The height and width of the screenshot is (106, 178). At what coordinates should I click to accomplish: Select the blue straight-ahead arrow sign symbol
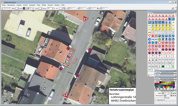167,36
